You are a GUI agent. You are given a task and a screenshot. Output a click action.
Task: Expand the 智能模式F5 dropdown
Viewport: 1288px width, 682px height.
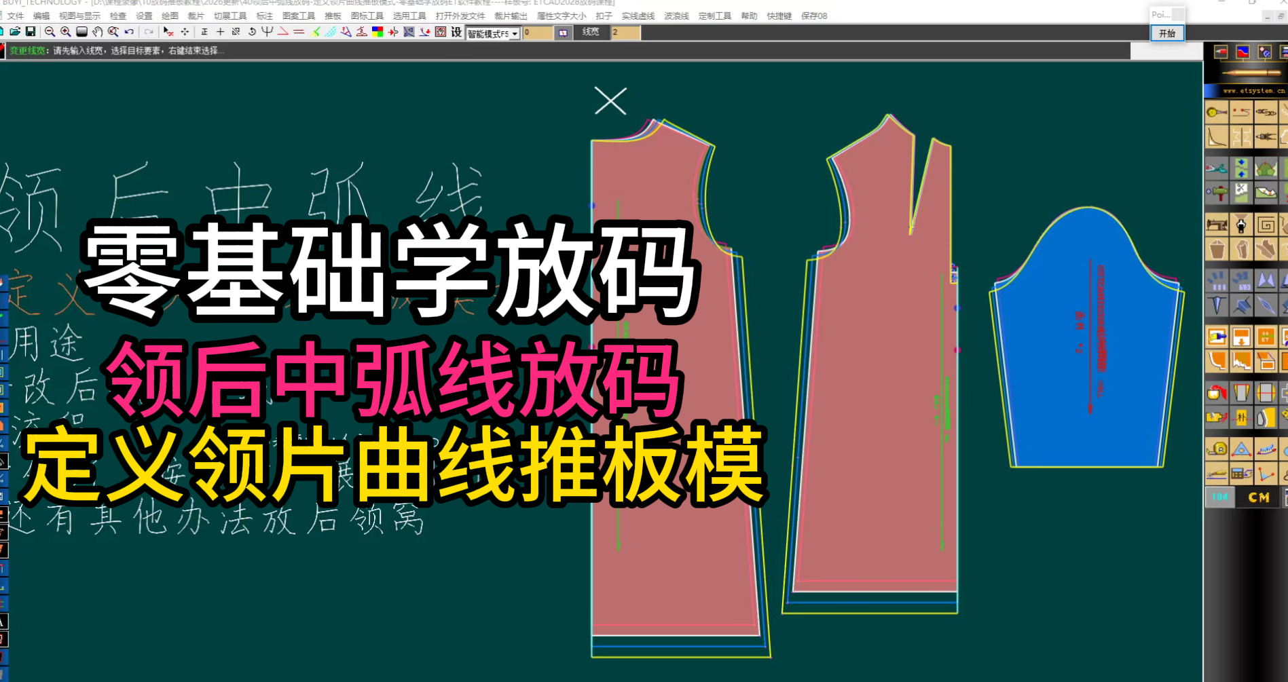click(514, 33)
